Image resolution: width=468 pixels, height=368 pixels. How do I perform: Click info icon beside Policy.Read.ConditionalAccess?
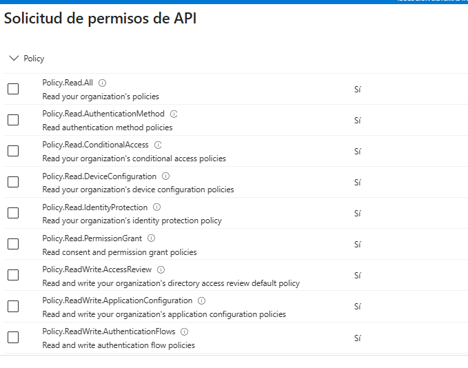point(158,145)
